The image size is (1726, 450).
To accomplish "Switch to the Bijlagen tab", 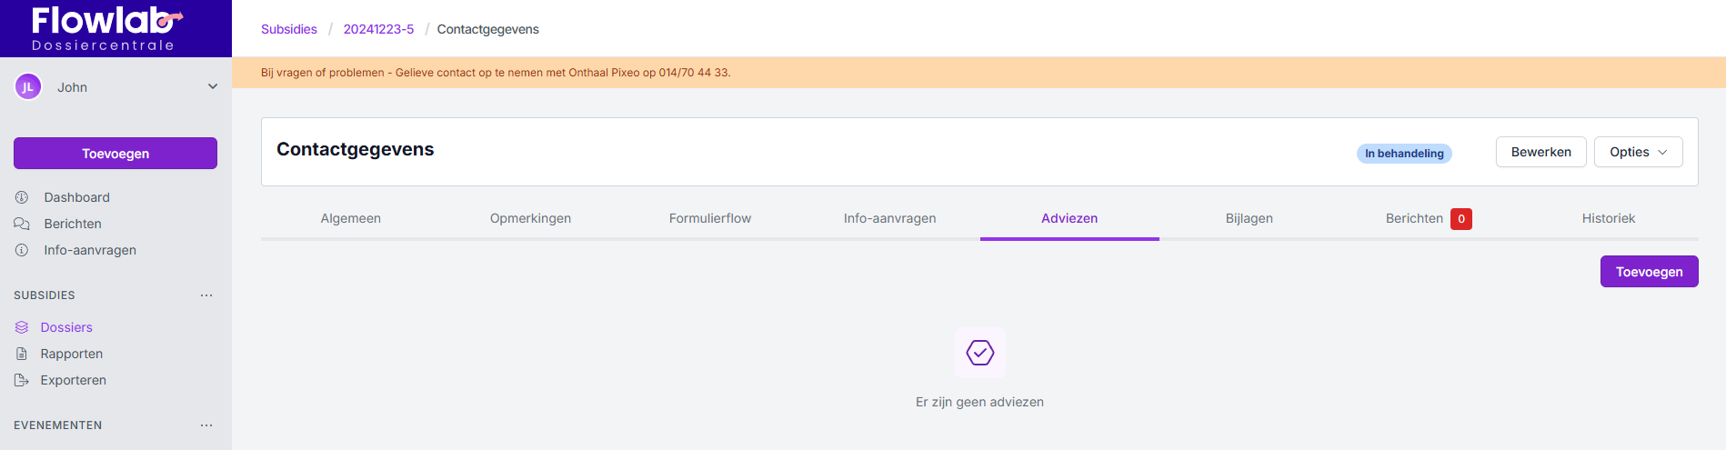I will point(1249,218).
